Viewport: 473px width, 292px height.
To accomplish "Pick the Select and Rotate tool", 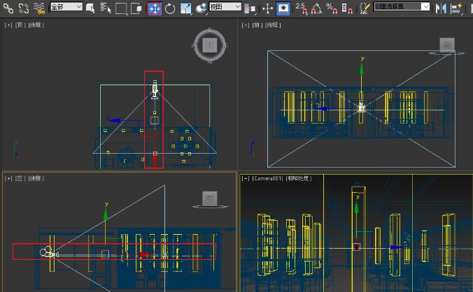I will point(170,8).
